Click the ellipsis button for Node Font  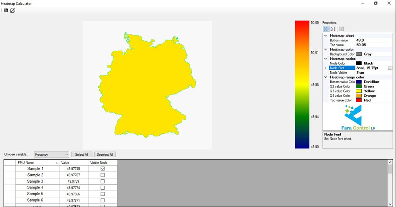click(390, 68)
